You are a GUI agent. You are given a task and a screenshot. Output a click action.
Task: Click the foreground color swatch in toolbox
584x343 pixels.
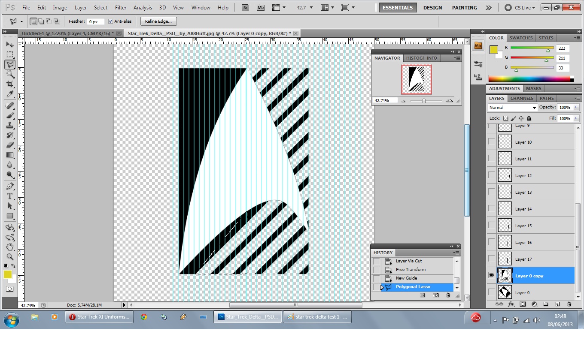(x=8, y=274)
